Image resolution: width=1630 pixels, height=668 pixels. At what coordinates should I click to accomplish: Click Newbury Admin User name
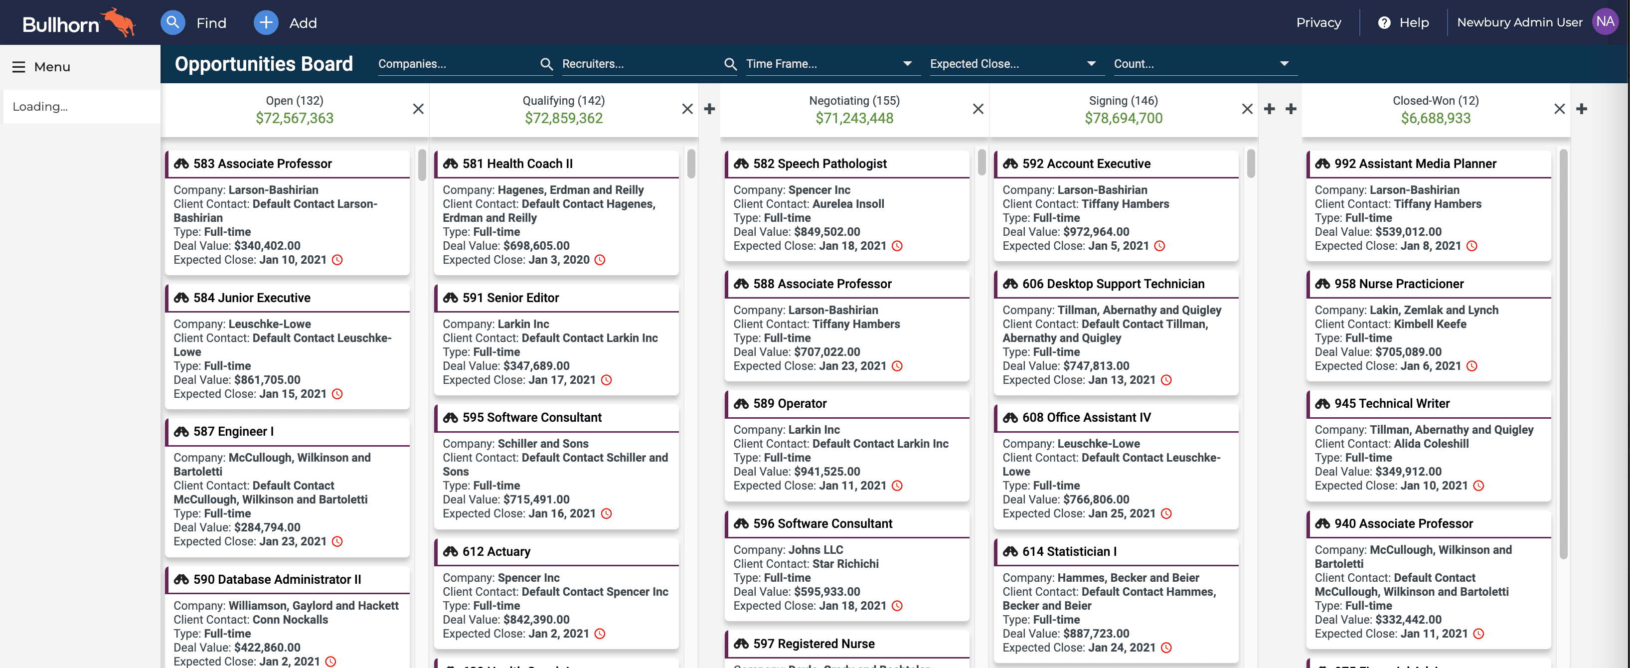[x=1519, y=23]
